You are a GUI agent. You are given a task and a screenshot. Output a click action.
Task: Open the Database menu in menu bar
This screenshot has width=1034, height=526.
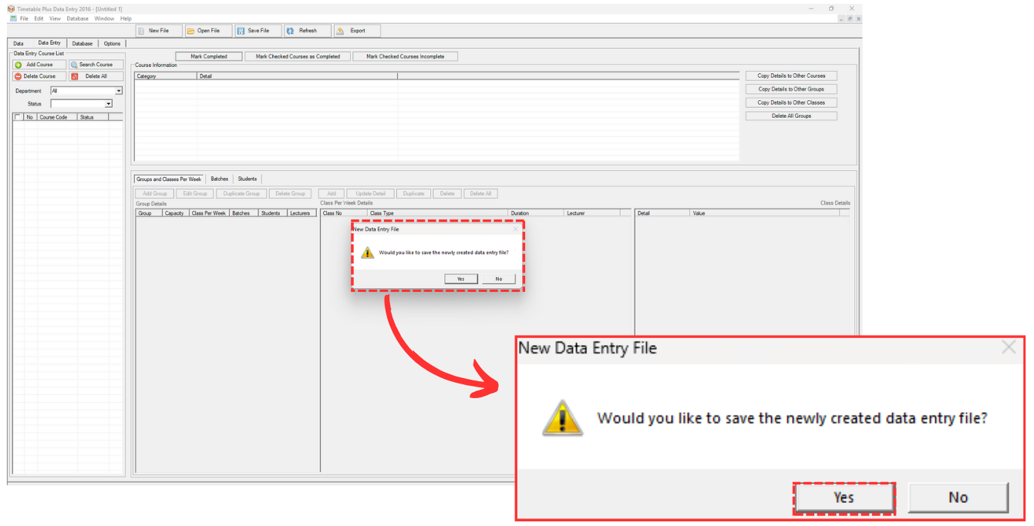click(x=77, y=18)
